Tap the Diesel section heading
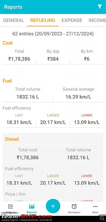This screenshot has height=222, width=106. [12, 139]
